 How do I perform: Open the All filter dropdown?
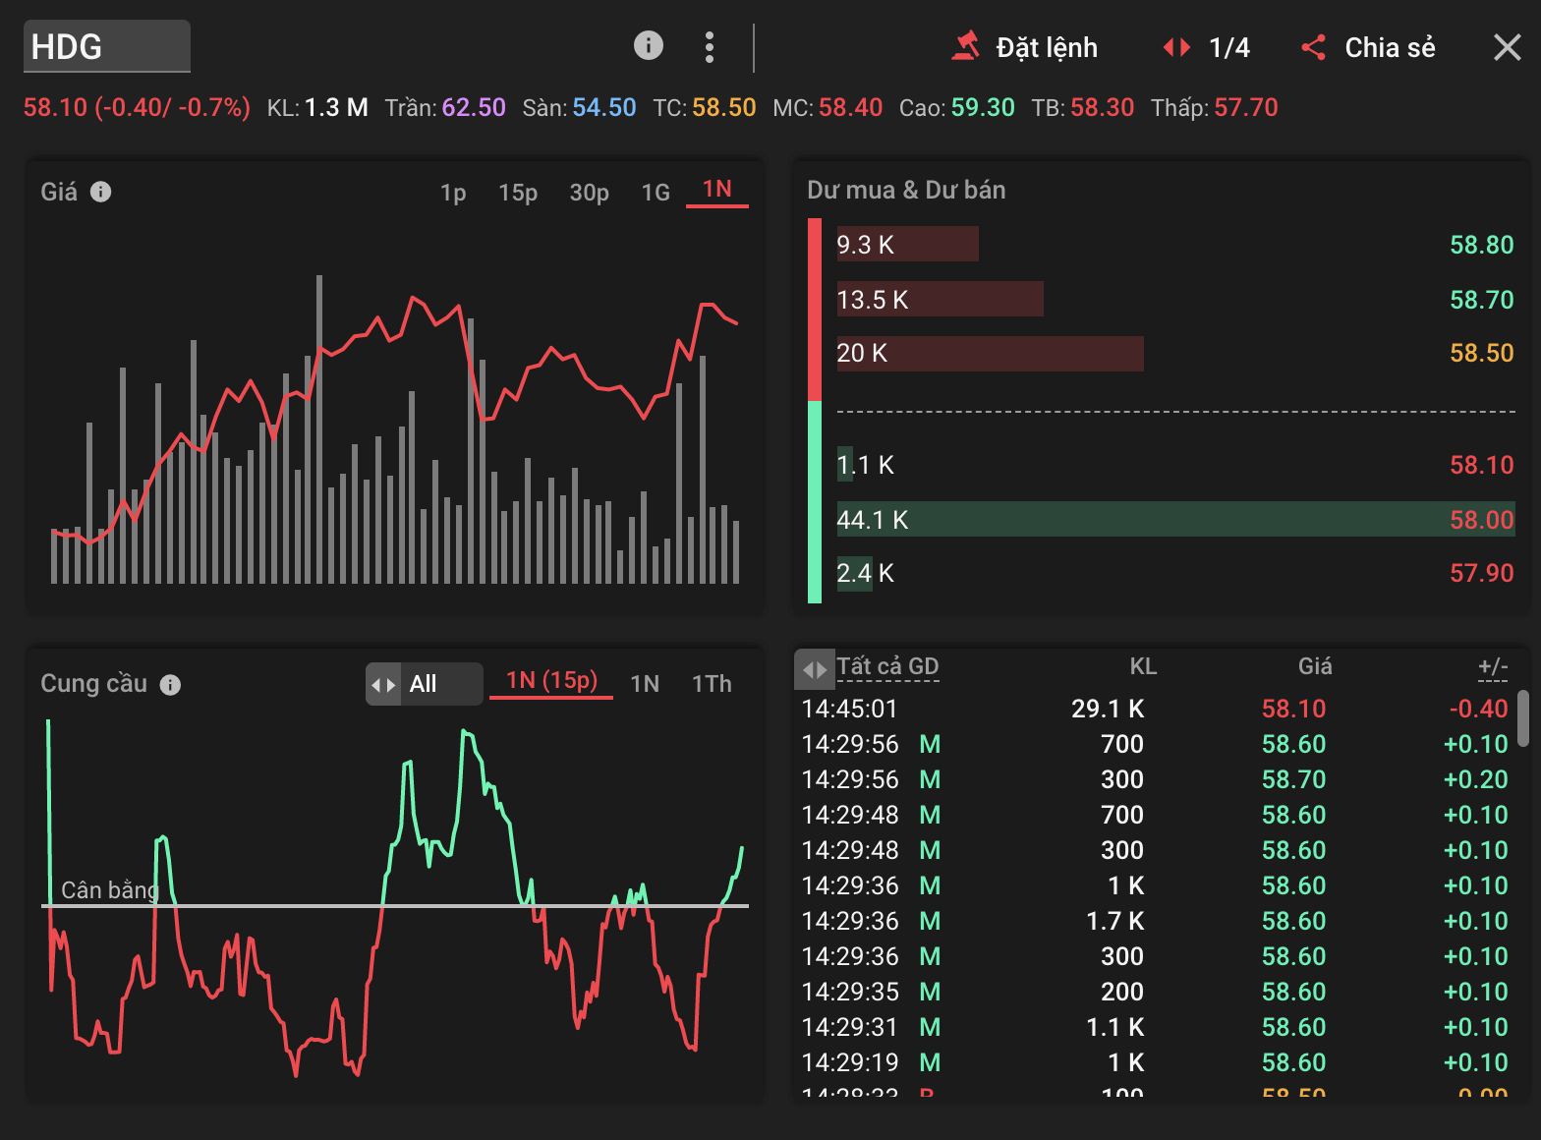pos(424,684)
